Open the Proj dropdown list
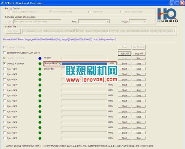The image size is (185, 149). pos(108,21)
